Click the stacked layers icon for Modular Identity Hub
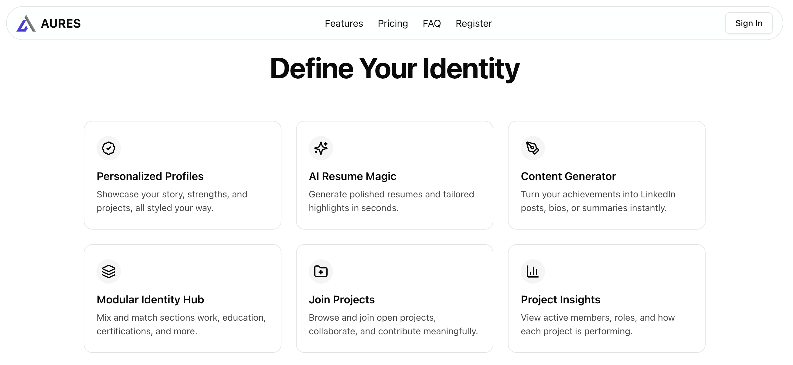Viewport: 793px width, 365px height. coord(109,271)
